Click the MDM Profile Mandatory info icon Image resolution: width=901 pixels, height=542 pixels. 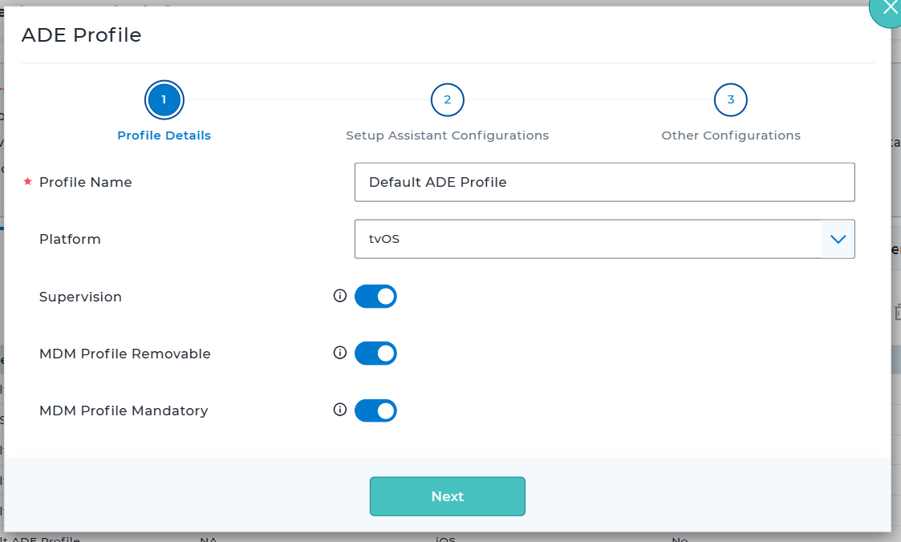coord(339,410)
